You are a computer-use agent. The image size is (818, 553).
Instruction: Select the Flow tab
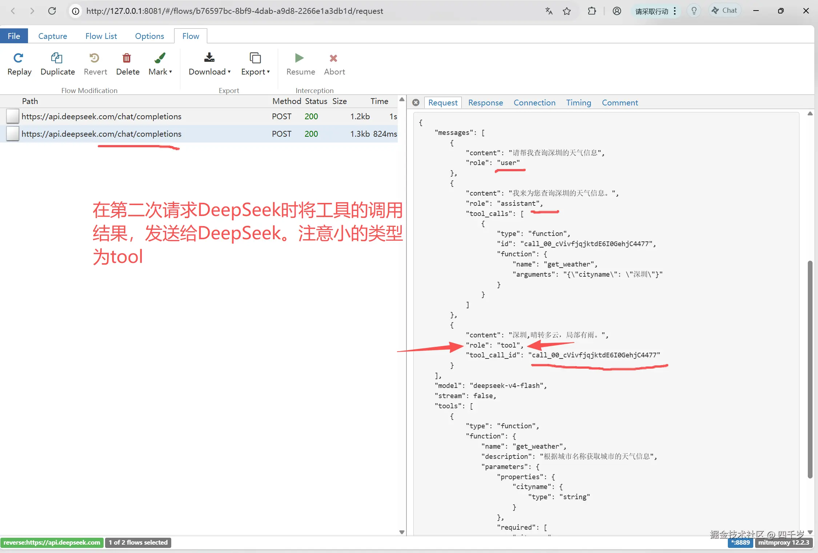(191, 36)
